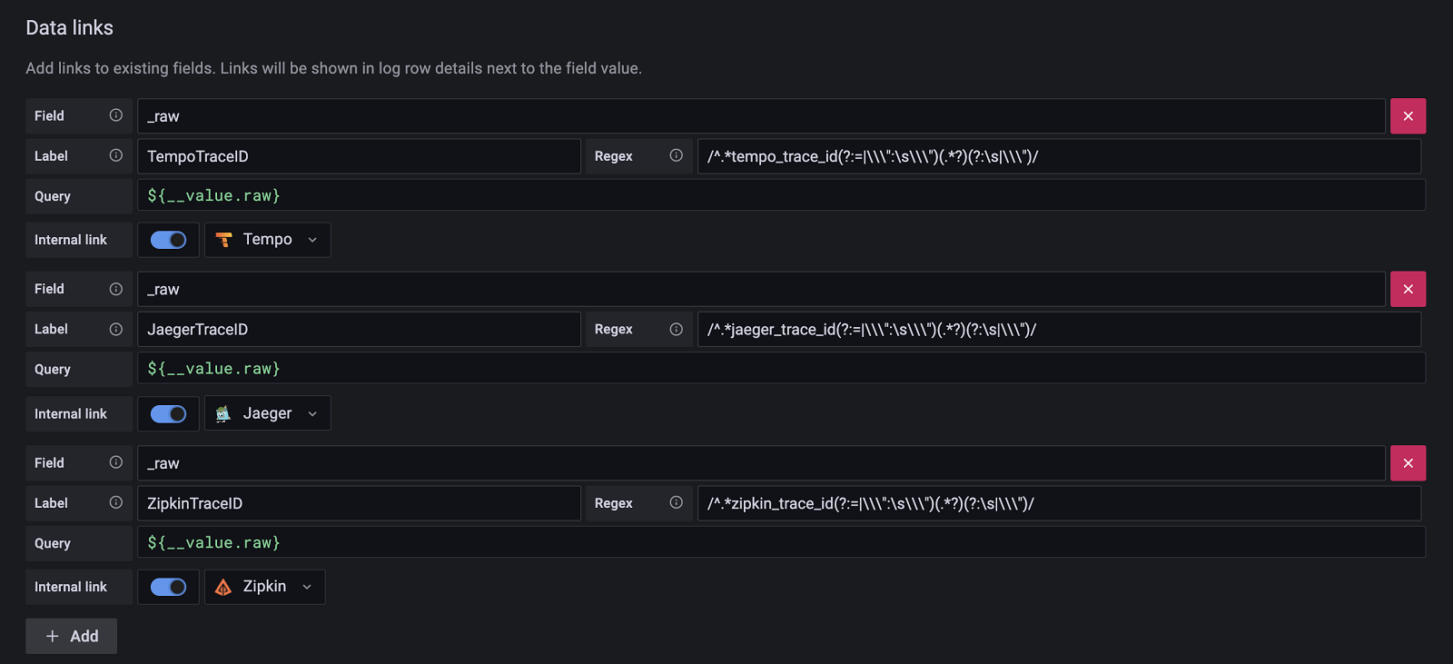
Task: Remove the TempoTraceID data link
Action: pos(1408,116)
